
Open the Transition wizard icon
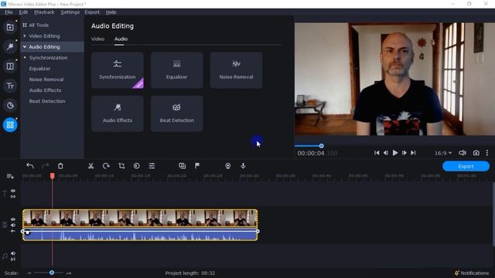click(183, 166)
